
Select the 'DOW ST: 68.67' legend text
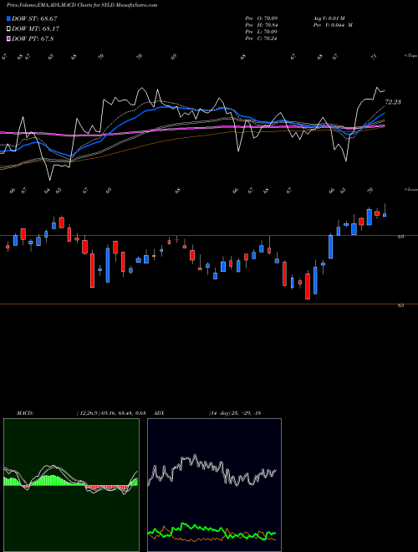[34, 18]
